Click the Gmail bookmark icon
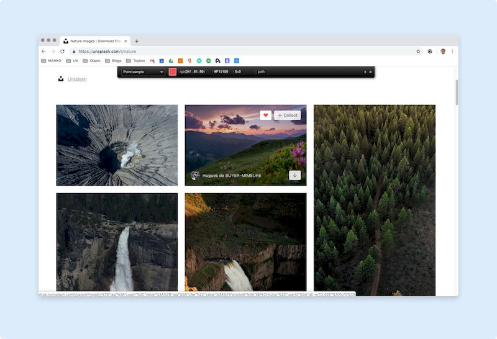Screen dimensions: 497x339 tap(152, 61)
